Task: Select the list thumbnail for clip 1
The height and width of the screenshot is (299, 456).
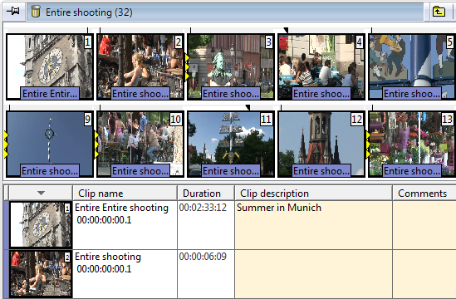Action: (x=41, y=224)
